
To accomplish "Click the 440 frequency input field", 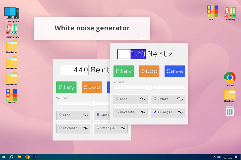I will tap(74, 70).
